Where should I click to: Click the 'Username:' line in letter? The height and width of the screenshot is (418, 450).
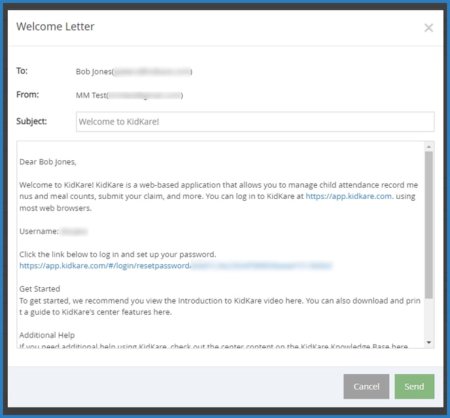point(54,232)
